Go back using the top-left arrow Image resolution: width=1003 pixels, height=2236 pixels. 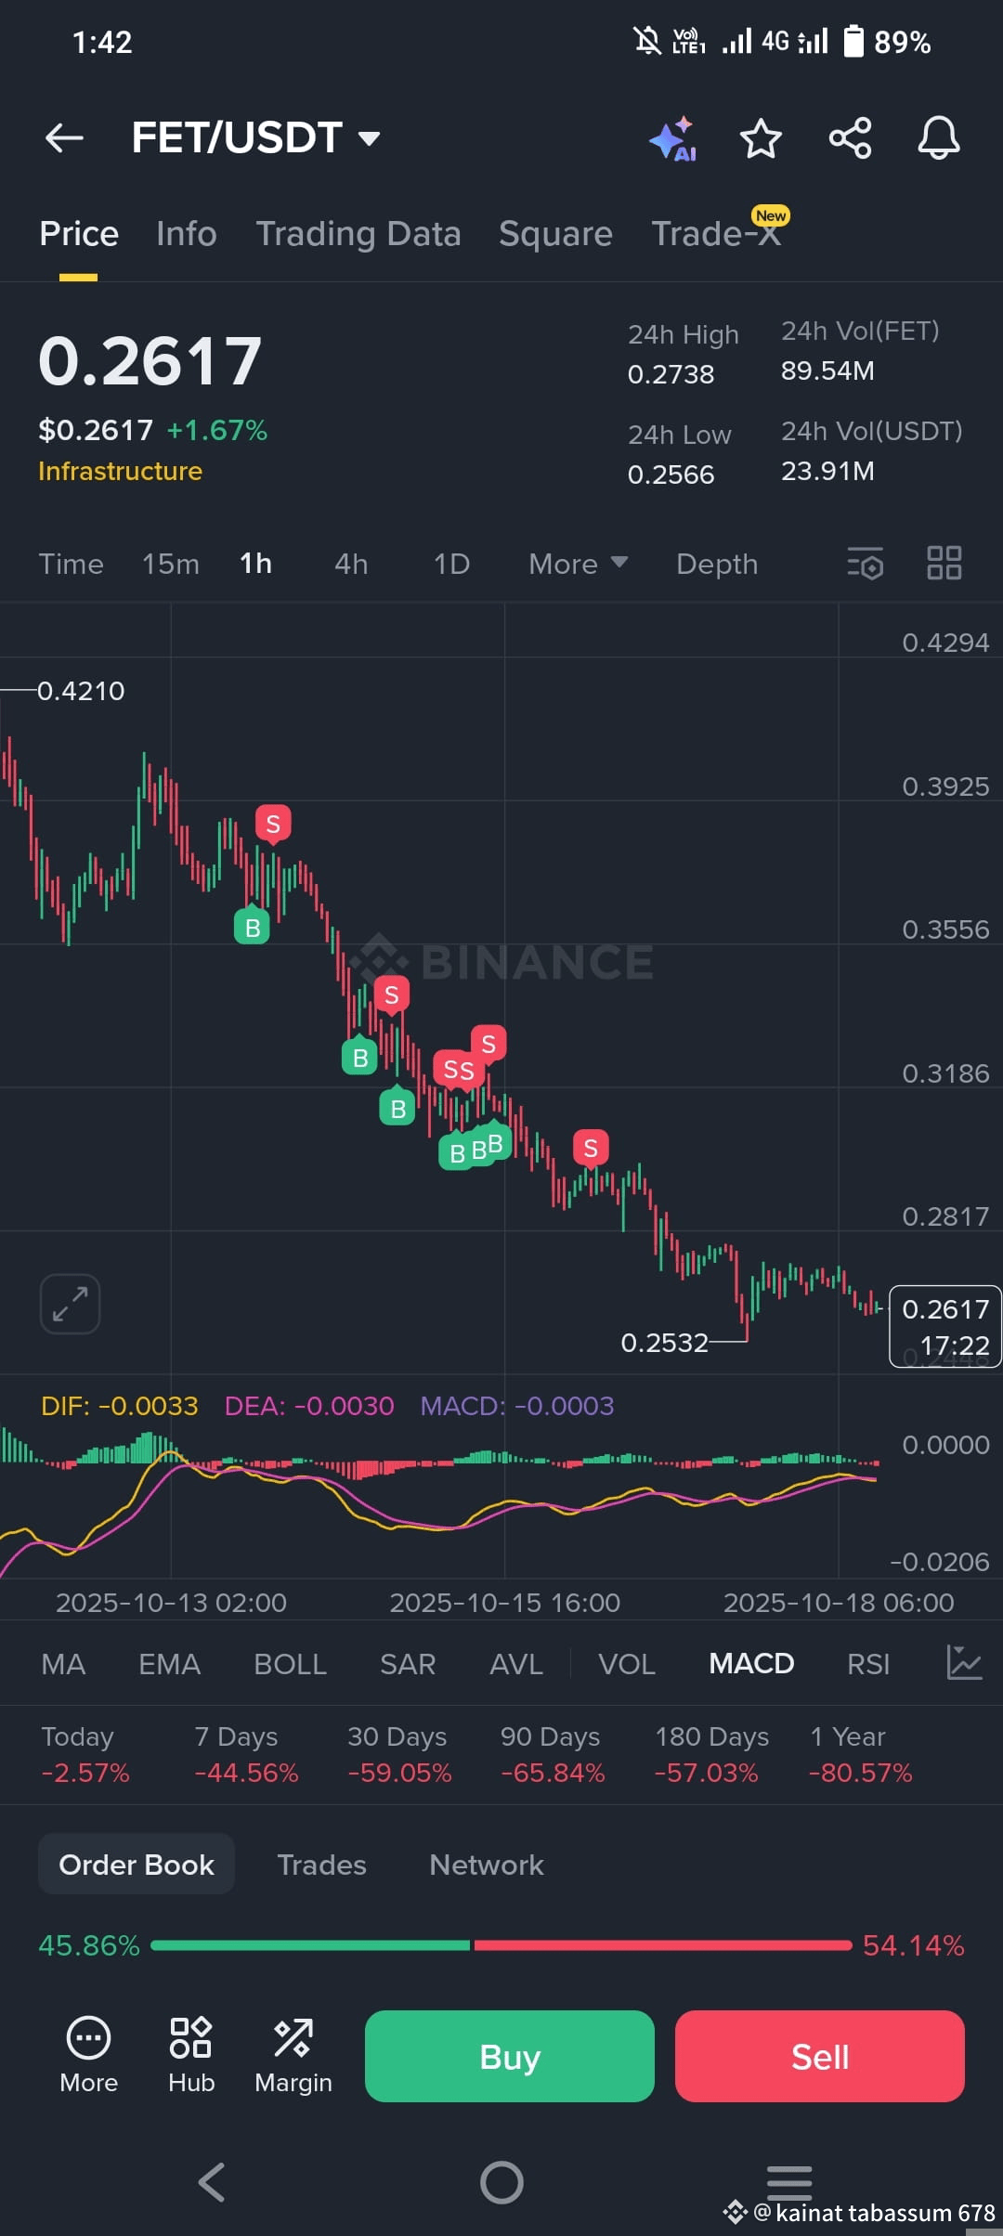click(64, 138)
